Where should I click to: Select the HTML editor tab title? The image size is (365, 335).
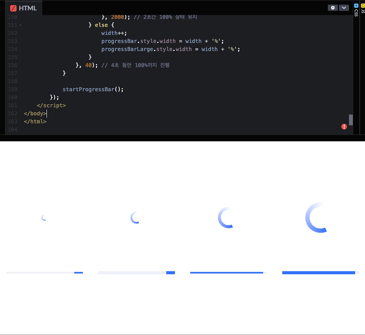[28, 8]
